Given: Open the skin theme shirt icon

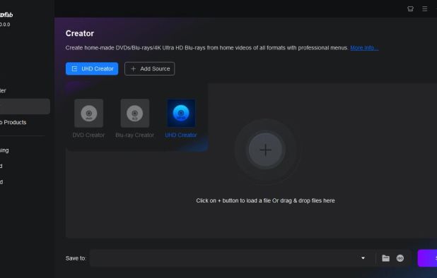Looking at the screenshot, I should tap(410, 9).
